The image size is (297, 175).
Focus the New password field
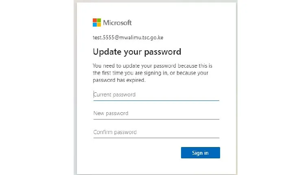156,113
